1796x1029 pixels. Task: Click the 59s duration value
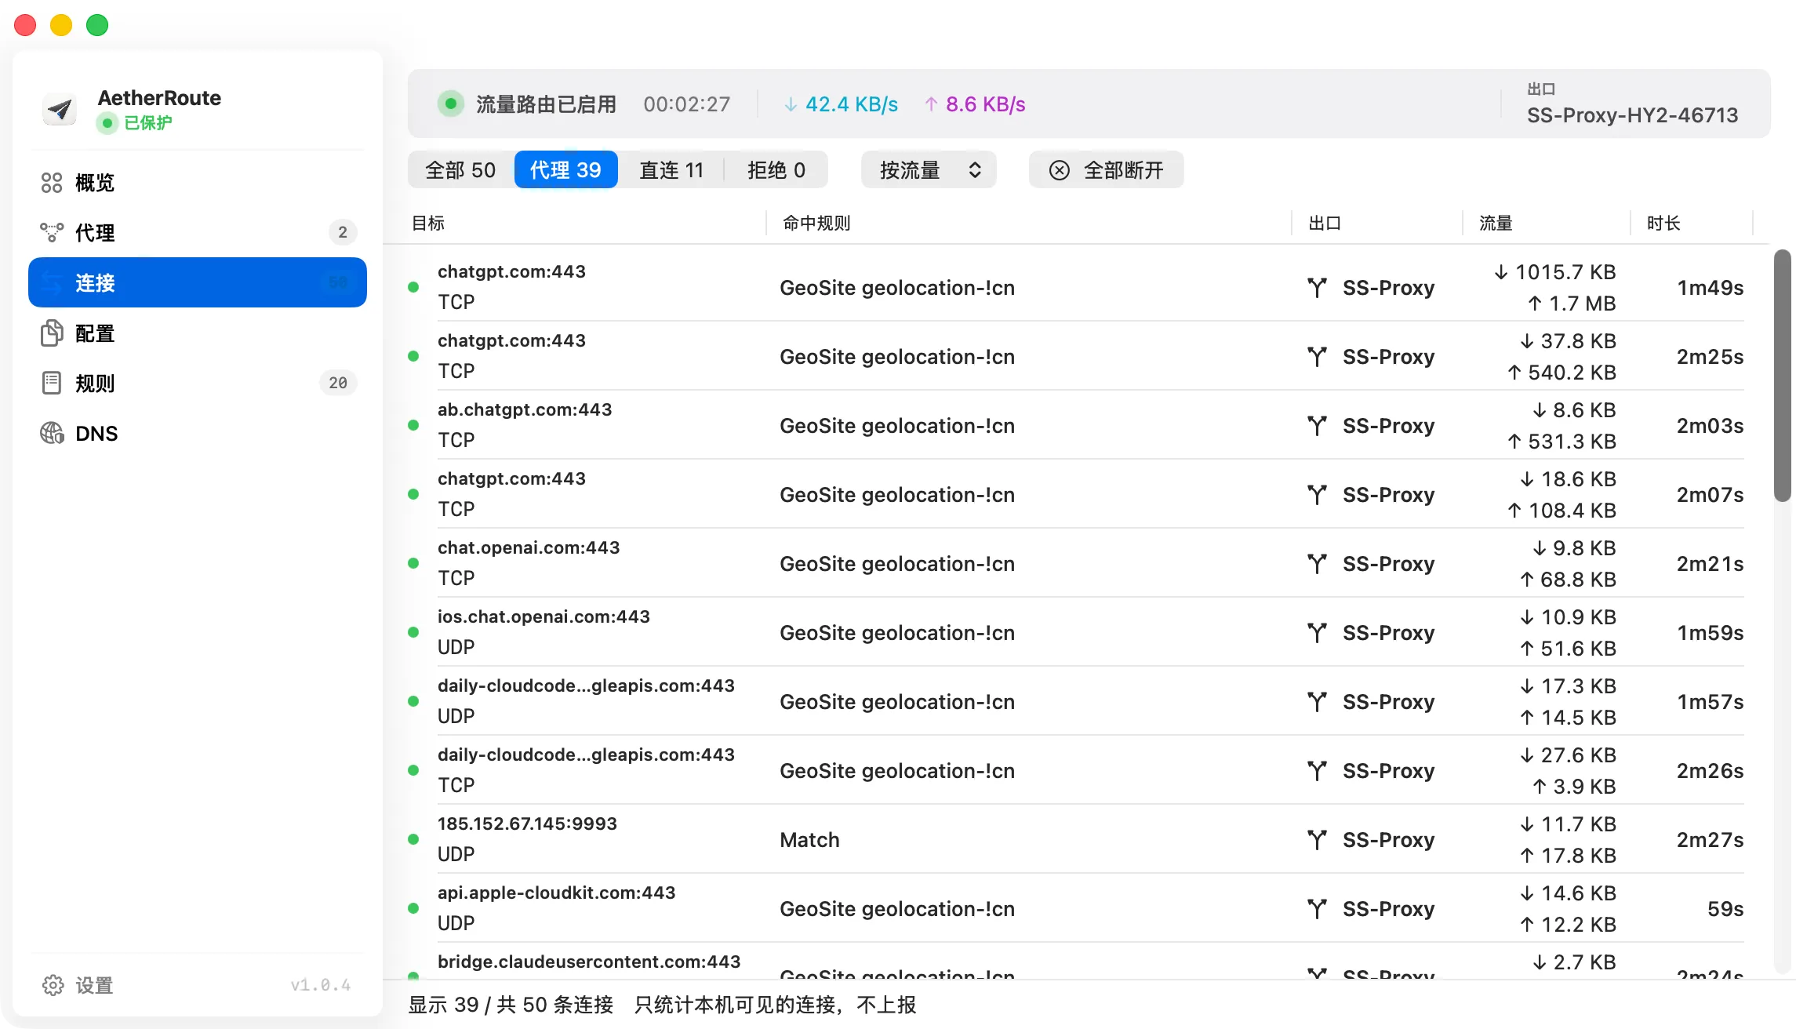click(1725, 909)
